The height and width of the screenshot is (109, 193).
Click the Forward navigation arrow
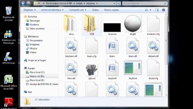[28, 3]
